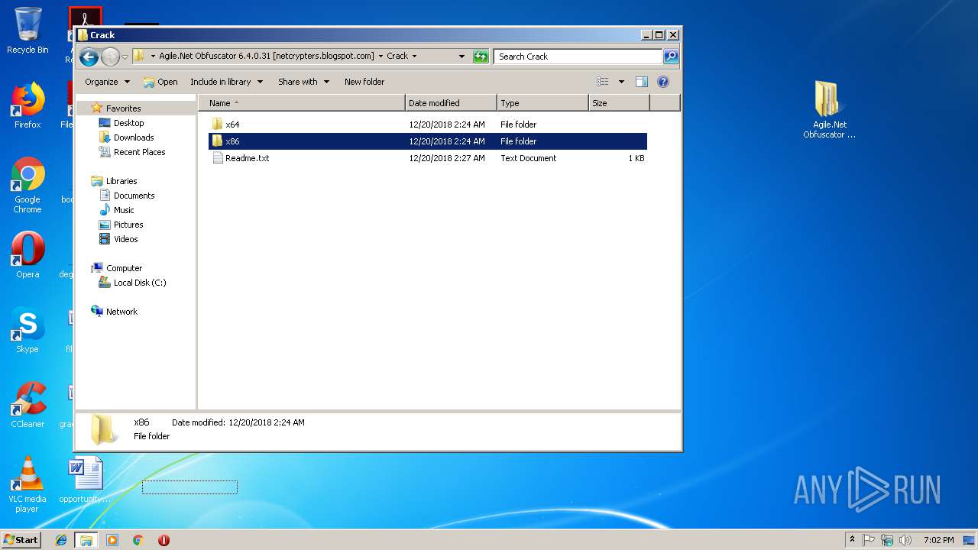Click Favorites in the navigation pane
The width and height of the screenshot is (978, 550).
123,108
